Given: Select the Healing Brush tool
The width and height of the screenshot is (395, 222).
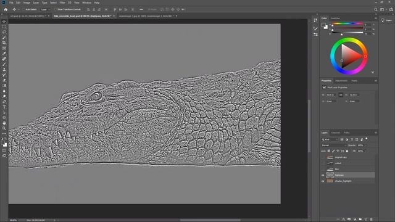Looking at the screenshot, I should click(4, 59).
